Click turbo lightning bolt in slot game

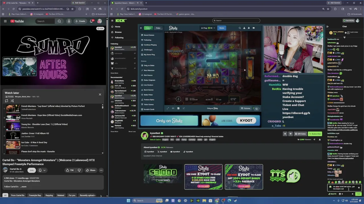(178, 99)
